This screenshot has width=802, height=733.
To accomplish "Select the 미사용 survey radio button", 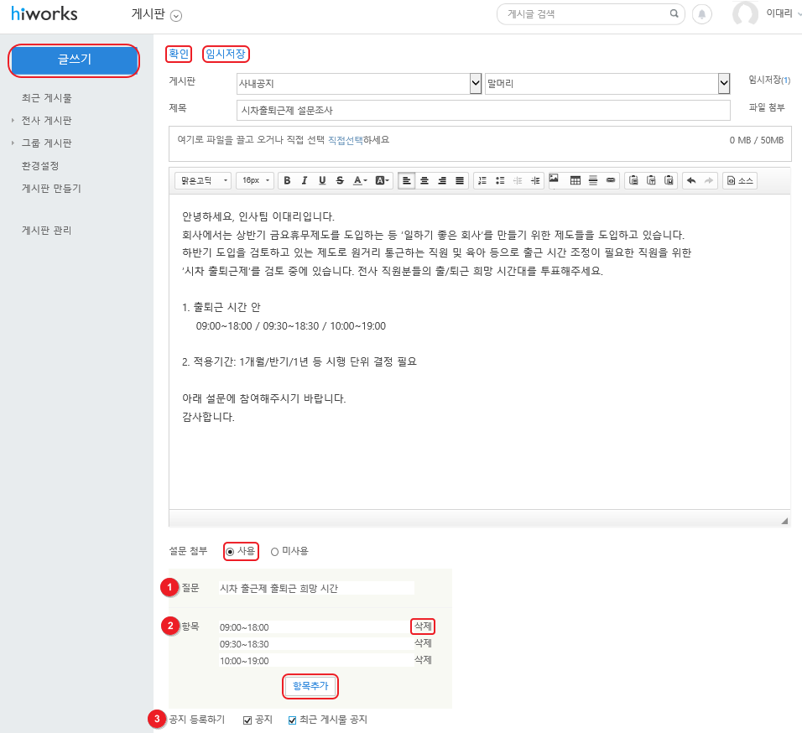I will point(274,551).
